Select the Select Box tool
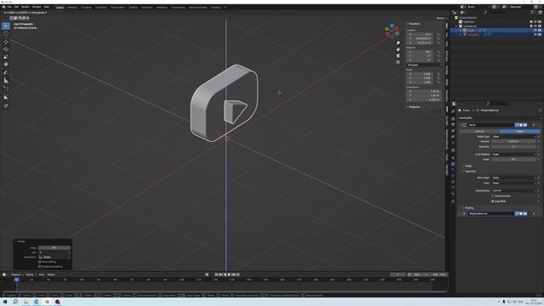Image resolution: width=544 pixels, height=306 pixels. click(6, 26)
